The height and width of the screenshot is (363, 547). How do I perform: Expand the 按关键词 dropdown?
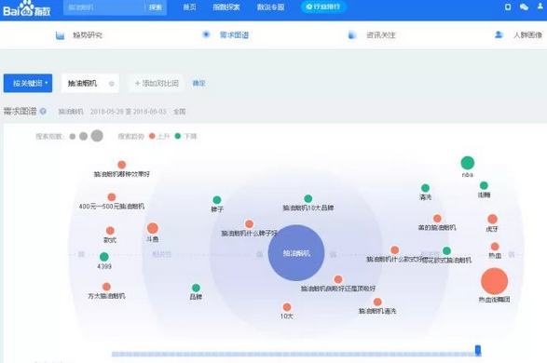tap(28, 83)
